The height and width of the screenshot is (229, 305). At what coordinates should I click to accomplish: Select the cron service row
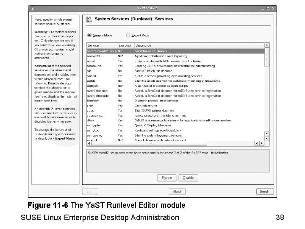tap(175, 106)
